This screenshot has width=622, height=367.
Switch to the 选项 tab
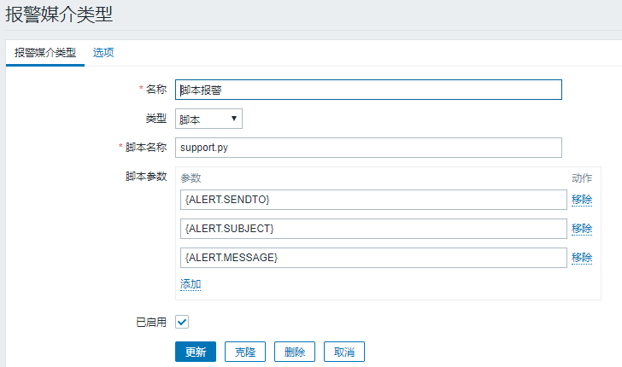pyautogui.click(x=103, y=52)
